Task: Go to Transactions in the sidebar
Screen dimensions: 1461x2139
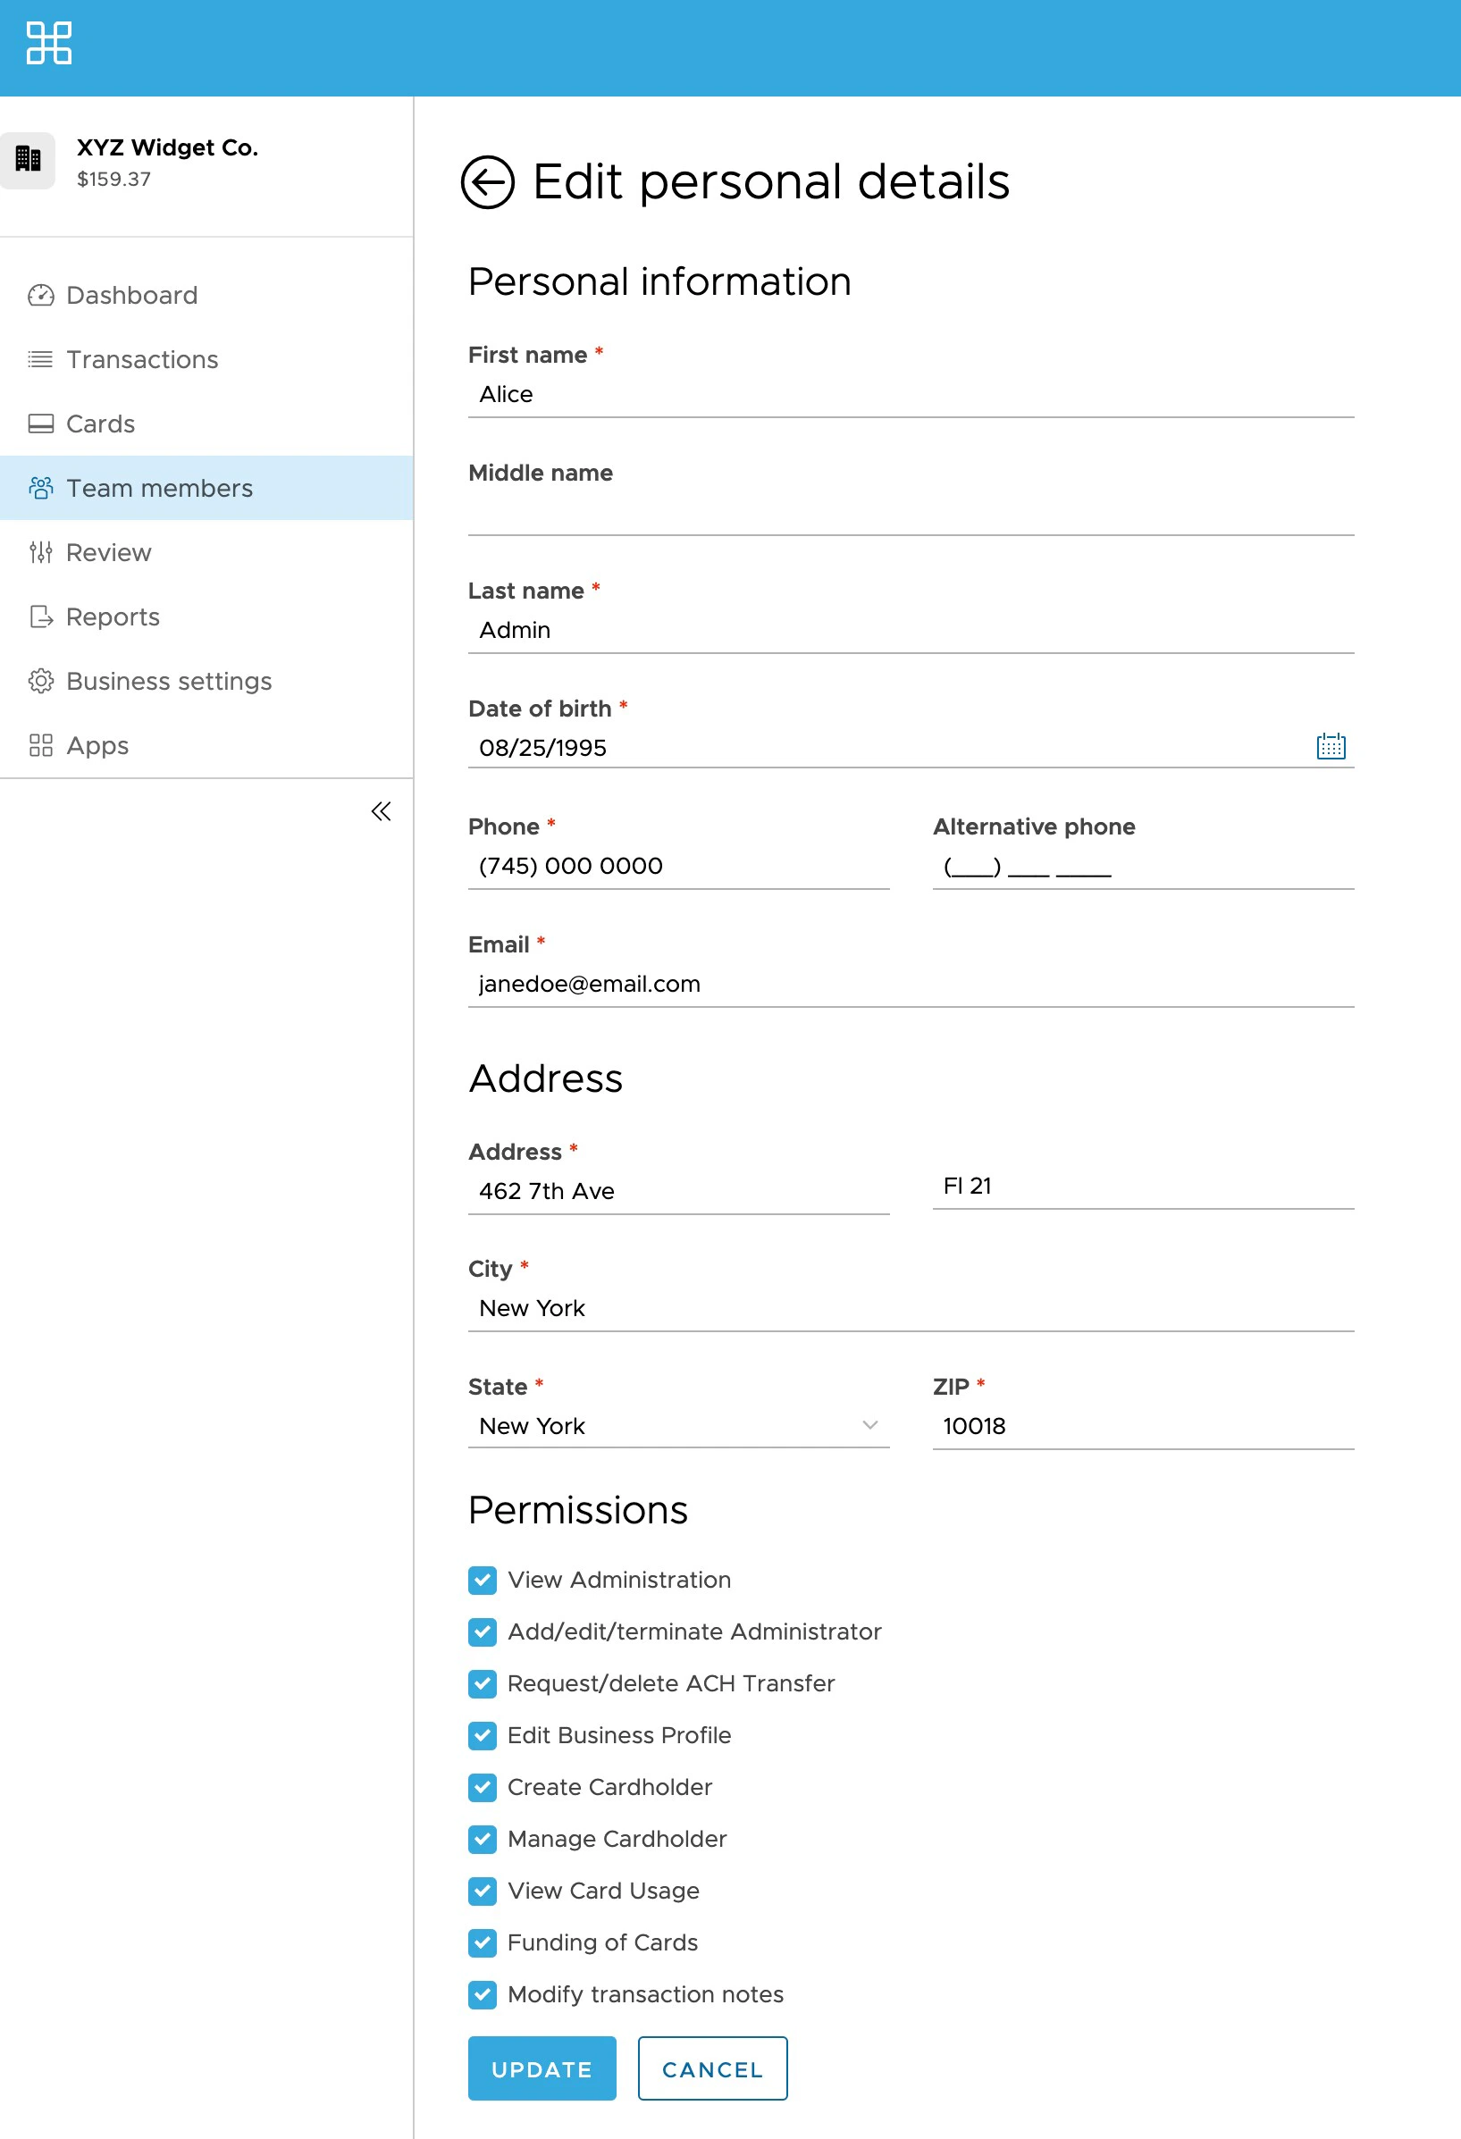Action: 206,360
